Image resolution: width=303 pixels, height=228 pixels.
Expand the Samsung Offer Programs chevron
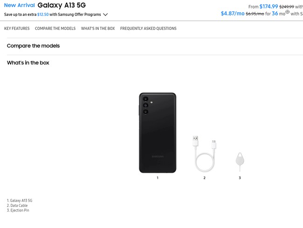pyautogui.click(x=105, y=14)
